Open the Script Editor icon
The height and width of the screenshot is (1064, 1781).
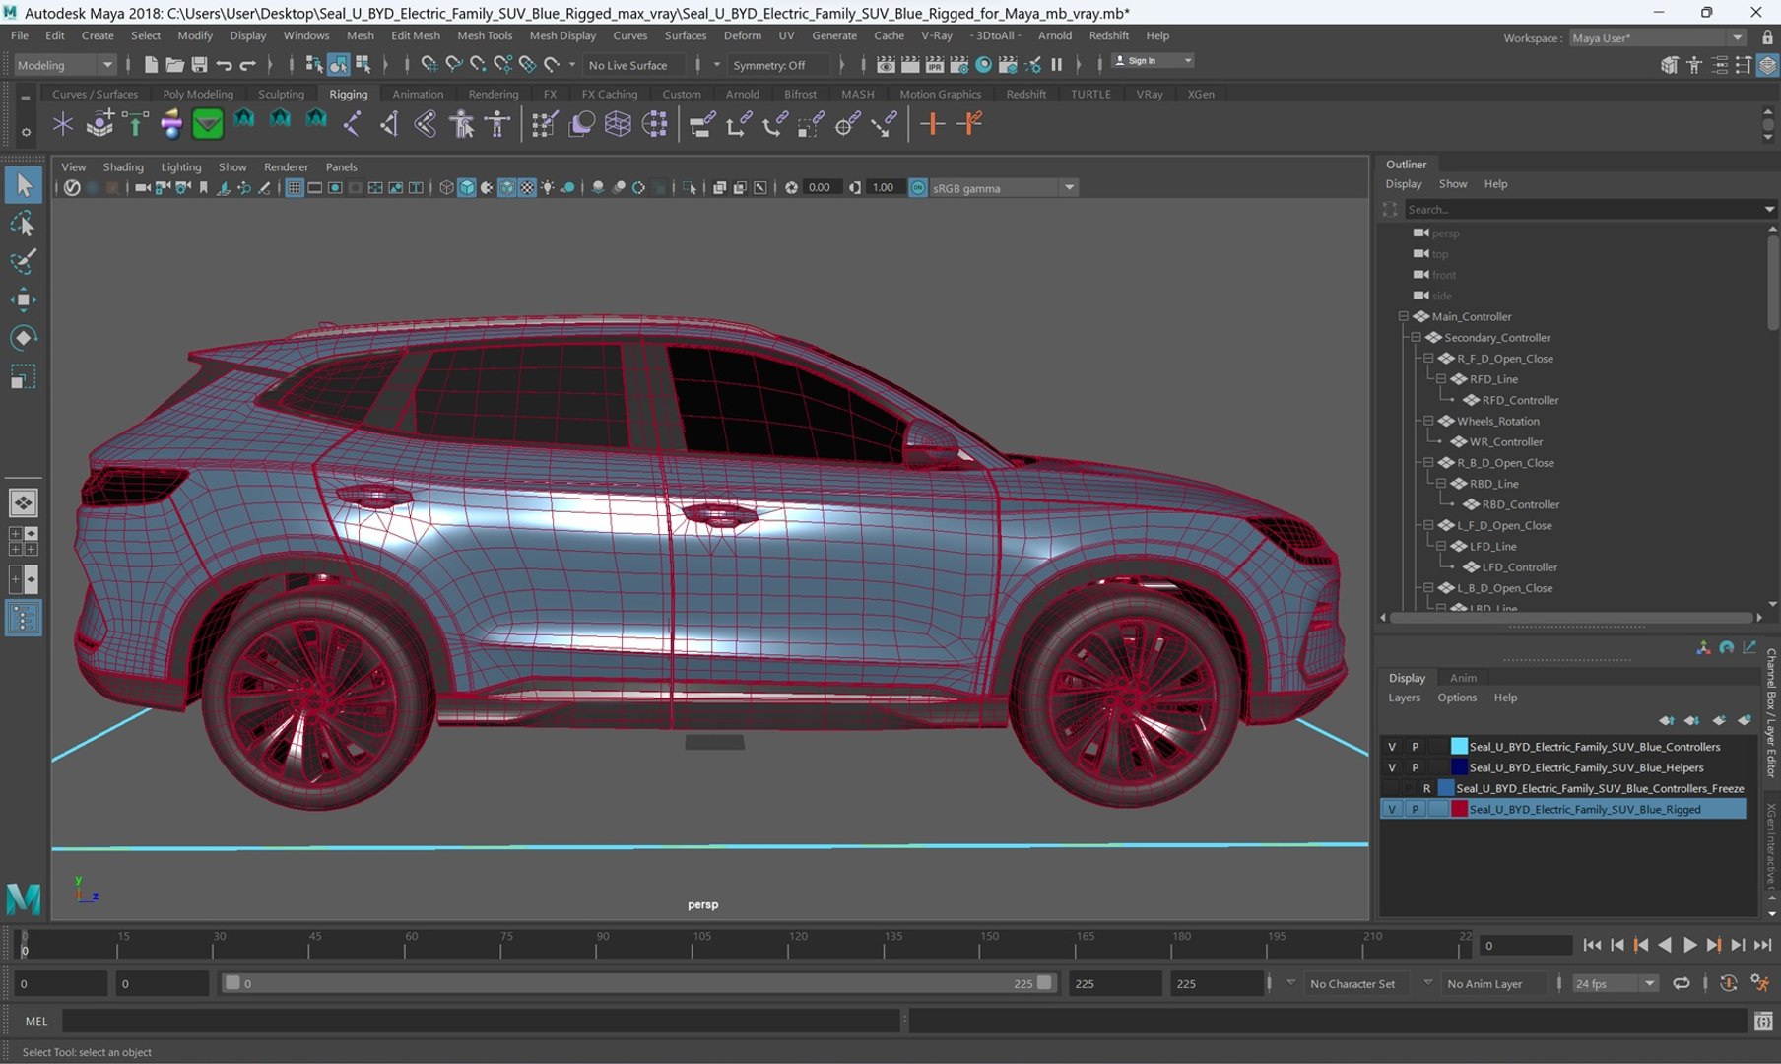coord(1763,1021)
